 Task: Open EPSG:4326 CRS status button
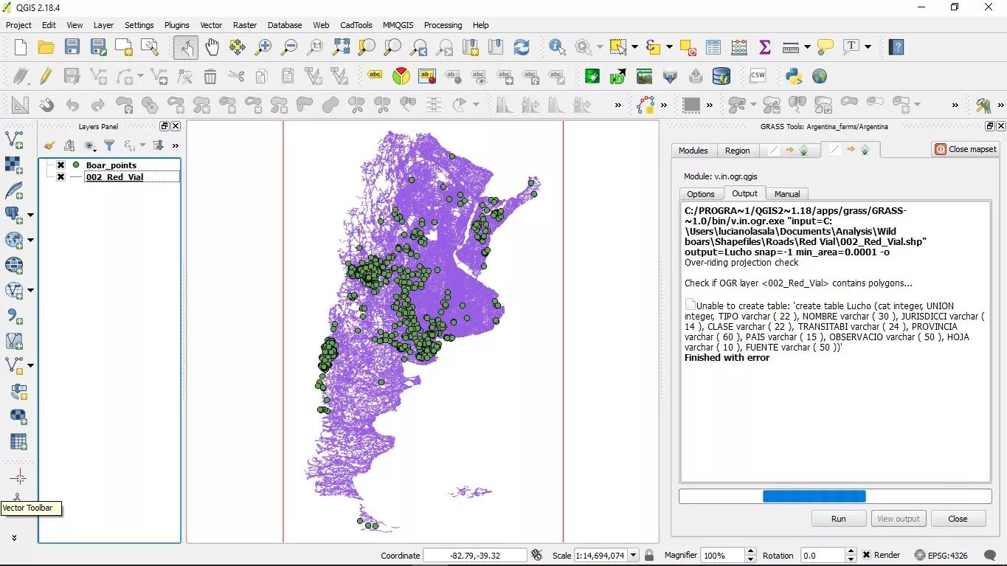pos(942,555)
